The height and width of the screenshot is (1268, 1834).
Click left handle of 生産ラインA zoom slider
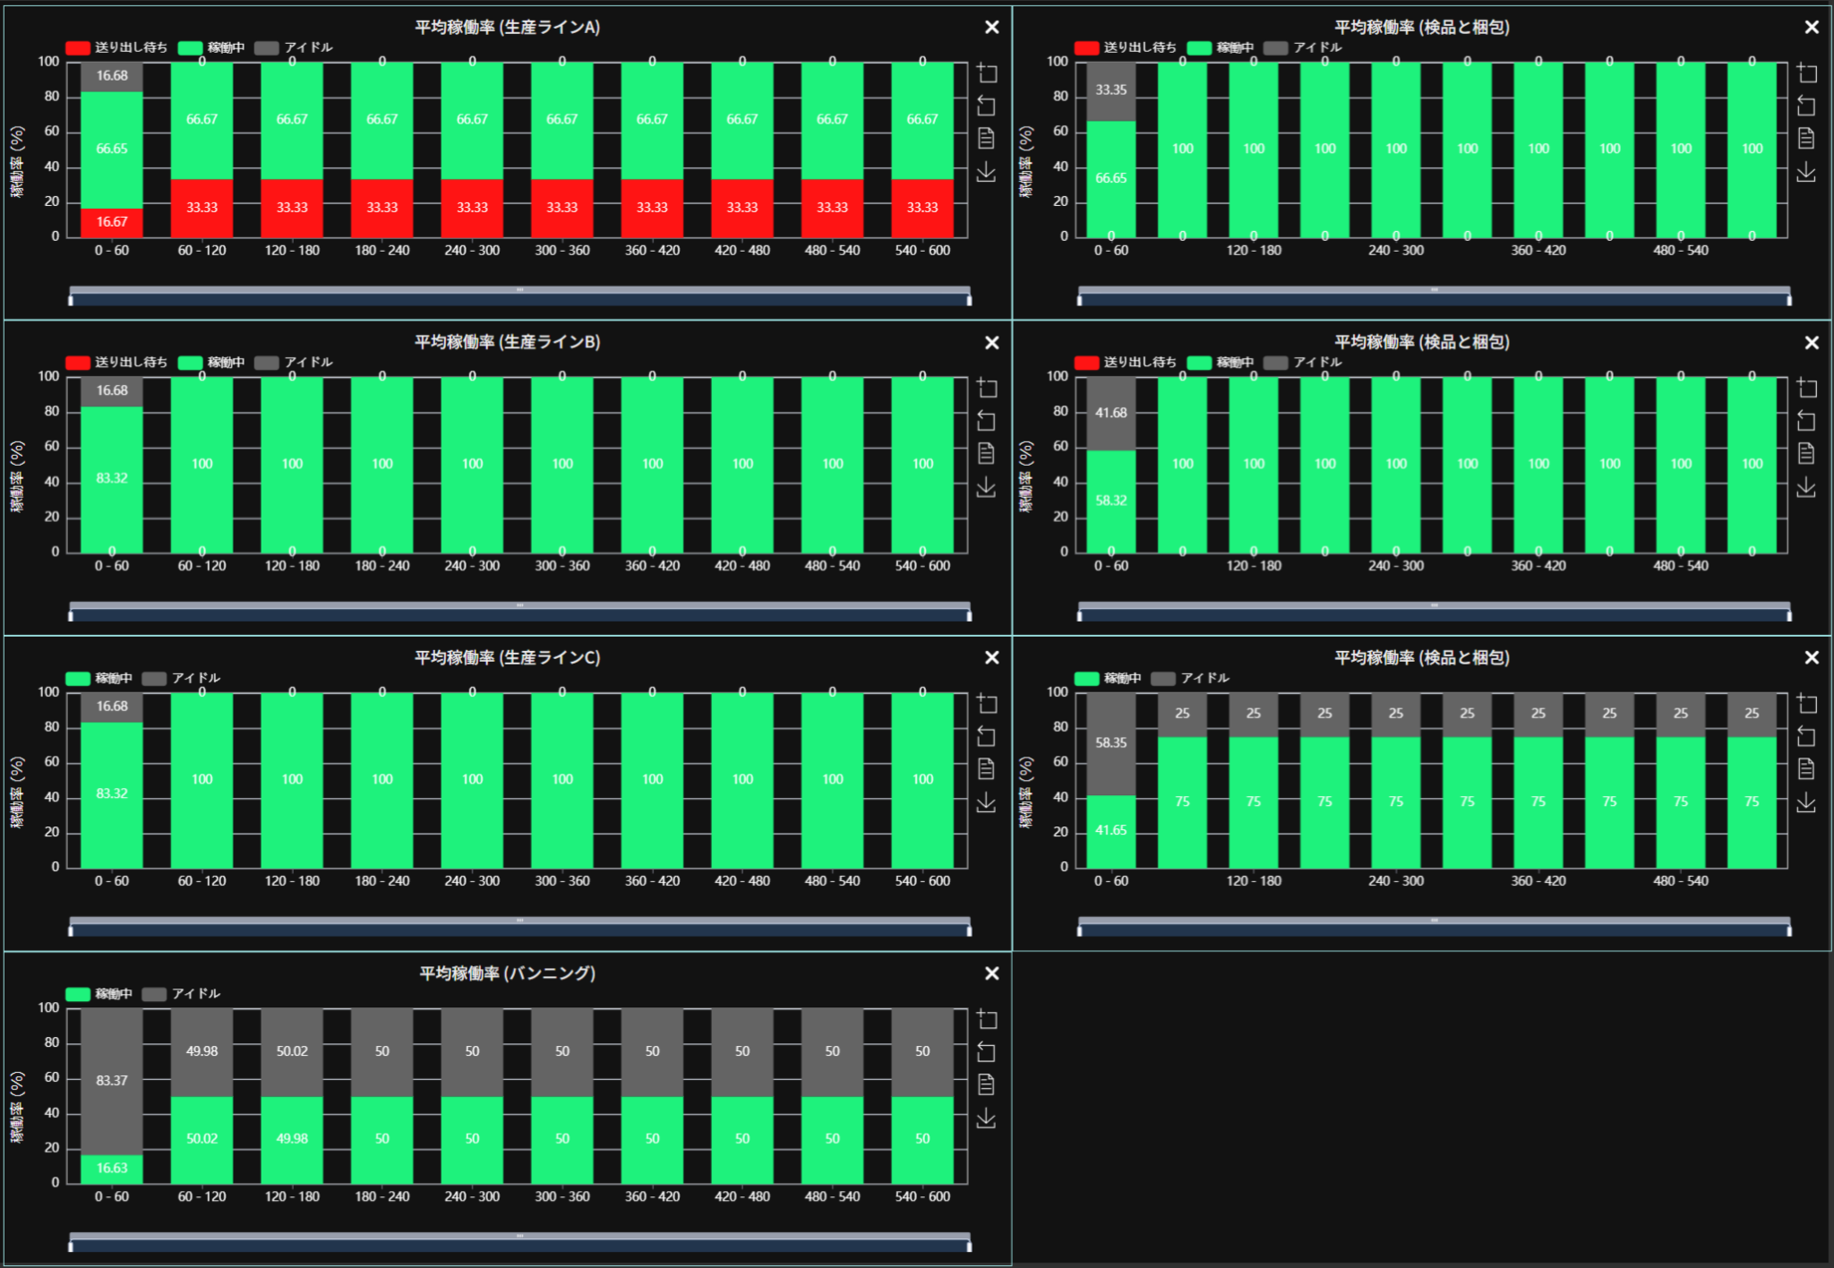[x=71, y=299]
